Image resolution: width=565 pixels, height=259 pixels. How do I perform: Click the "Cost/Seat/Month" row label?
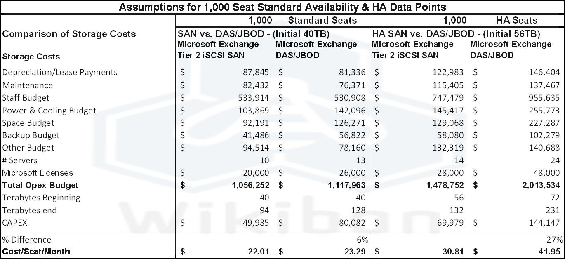point(36,252)
